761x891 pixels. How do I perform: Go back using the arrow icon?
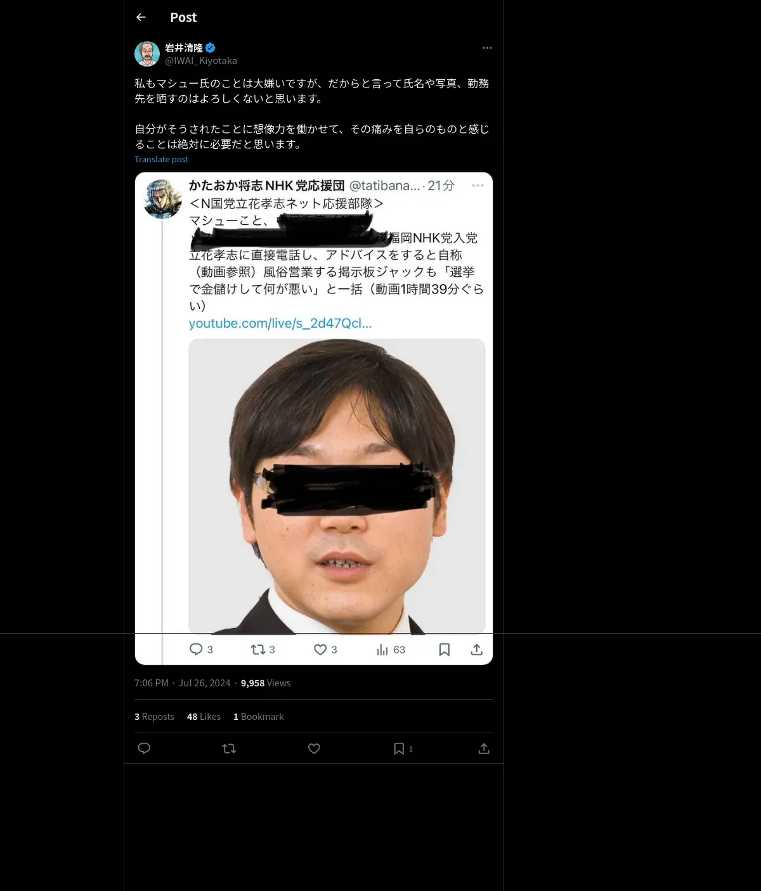[141, 17]
